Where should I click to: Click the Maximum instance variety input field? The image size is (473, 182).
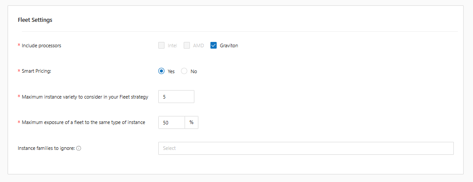tap(176, 97)
